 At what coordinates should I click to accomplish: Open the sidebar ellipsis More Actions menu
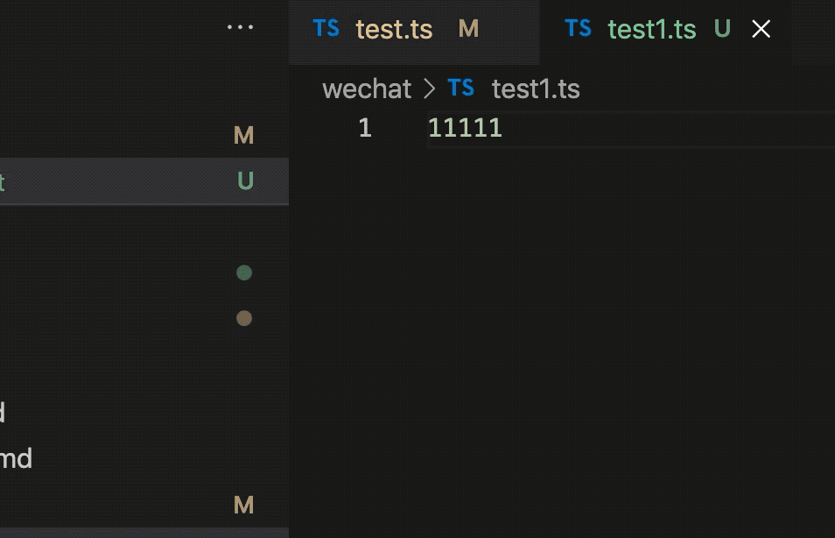(x=240, y=27)
